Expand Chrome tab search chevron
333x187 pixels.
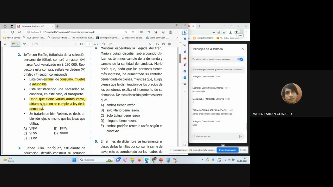tap(223, 26)
